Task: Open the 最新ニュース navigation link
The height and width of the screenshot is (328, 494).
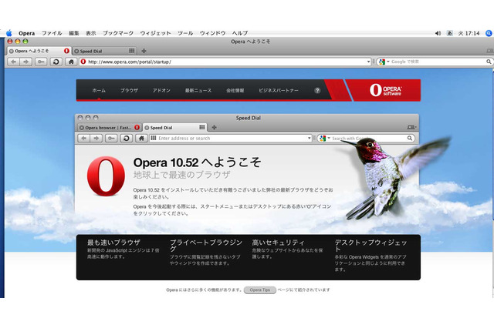Action: 198,91
